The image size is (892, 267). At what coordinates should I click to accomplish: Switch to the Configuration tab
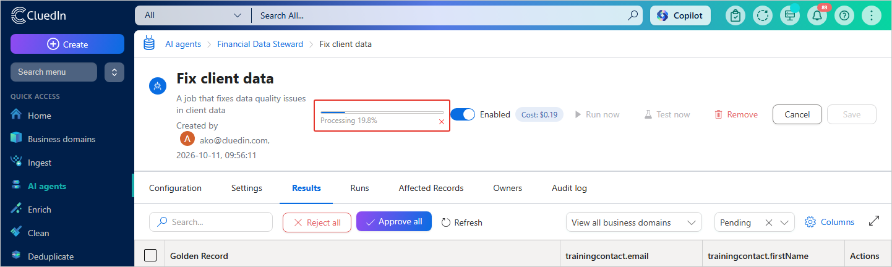[x=175, y=188]
